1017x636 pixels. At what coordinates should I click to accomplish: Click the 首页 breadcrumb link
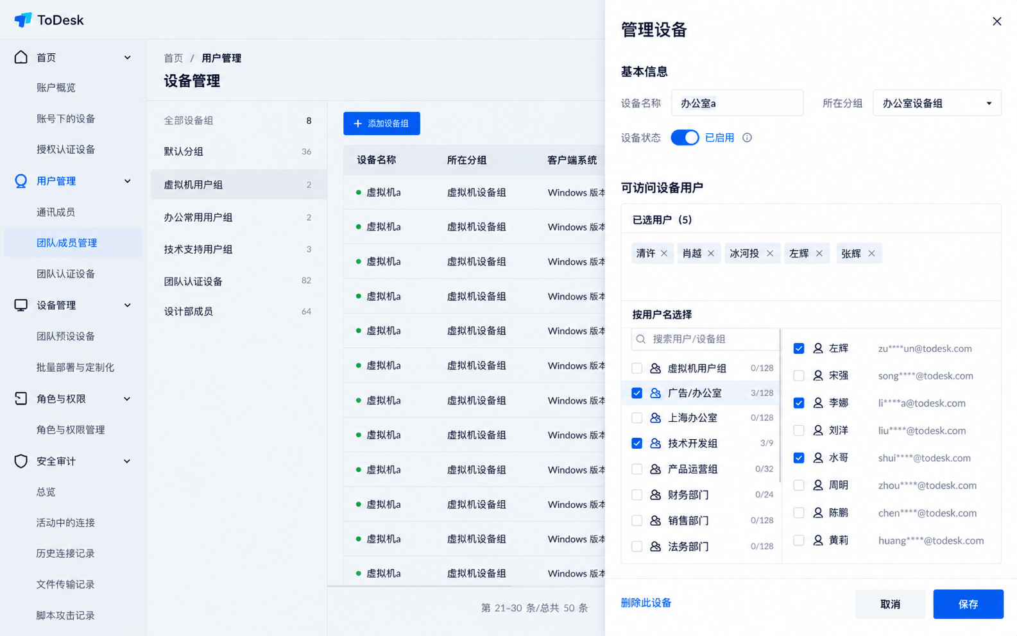pos(173,58)
